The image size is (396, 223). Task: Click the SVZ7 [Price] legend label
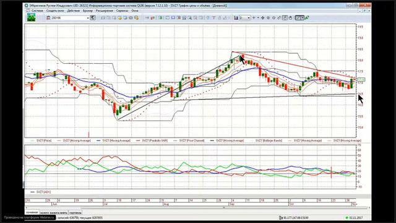tap(44, 141)
